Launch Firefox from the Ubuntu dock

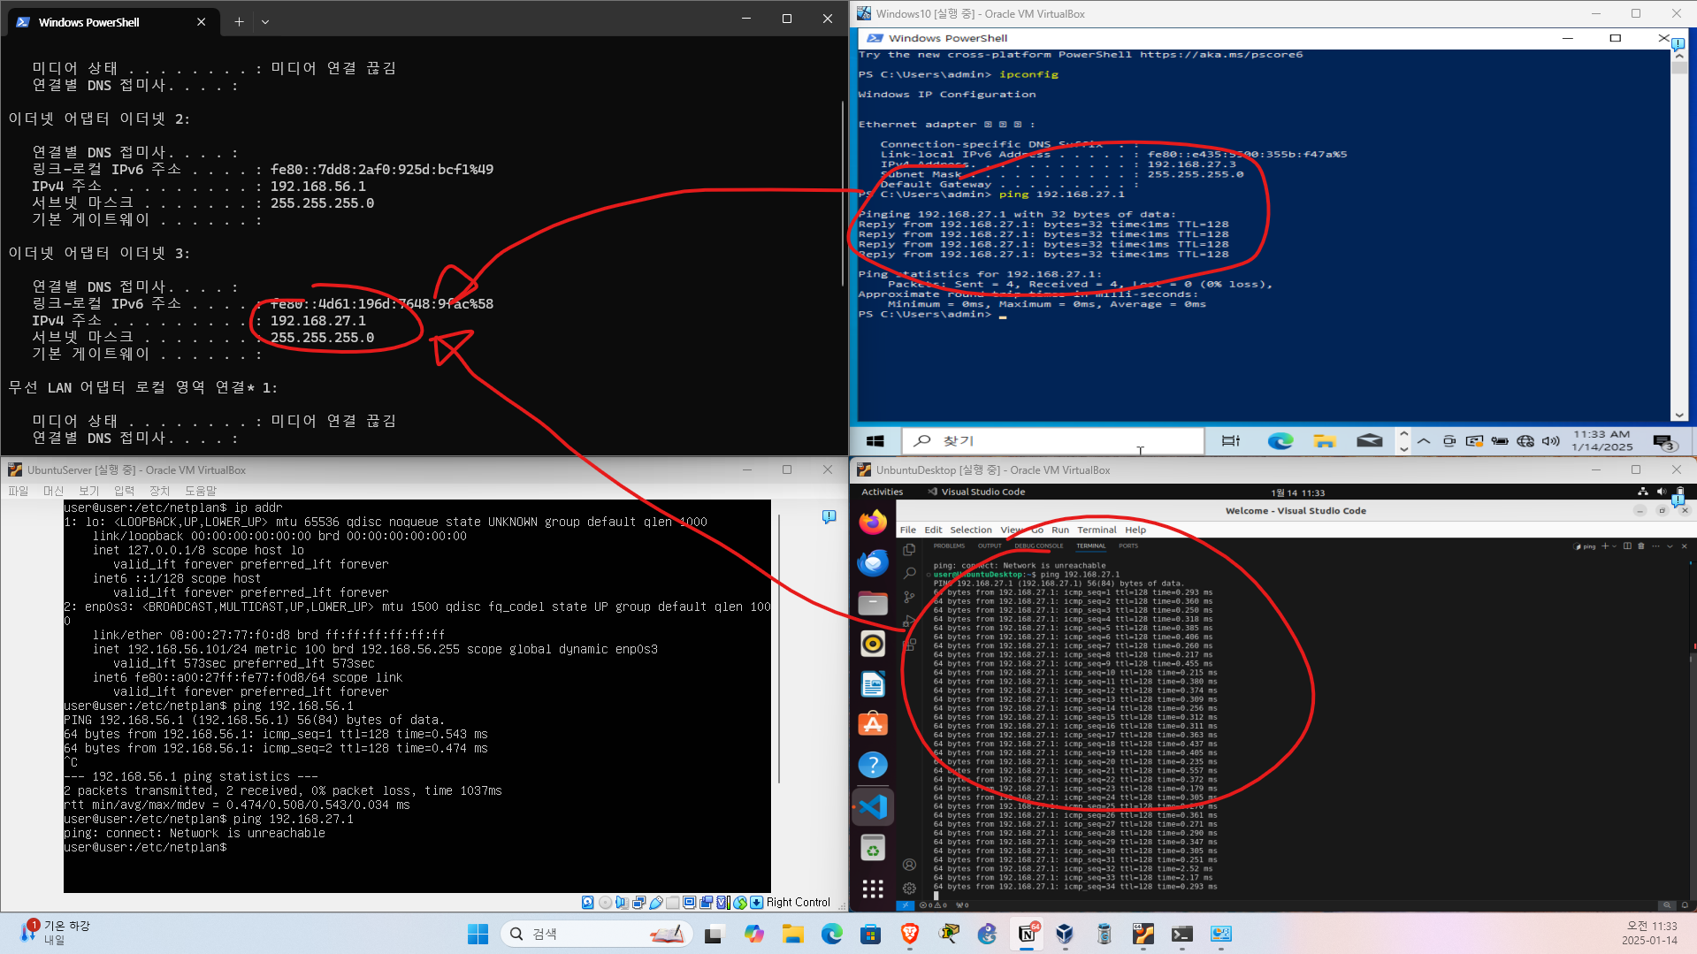pyautogui.click(x=873, y=523)
